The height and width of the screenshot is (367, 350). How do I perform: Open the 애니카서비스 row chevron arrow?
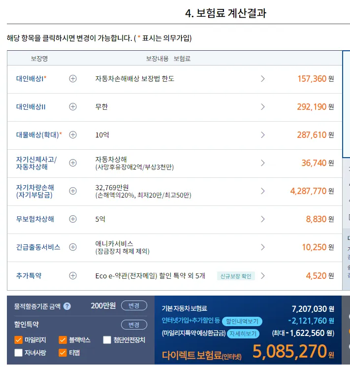point(263,247)
